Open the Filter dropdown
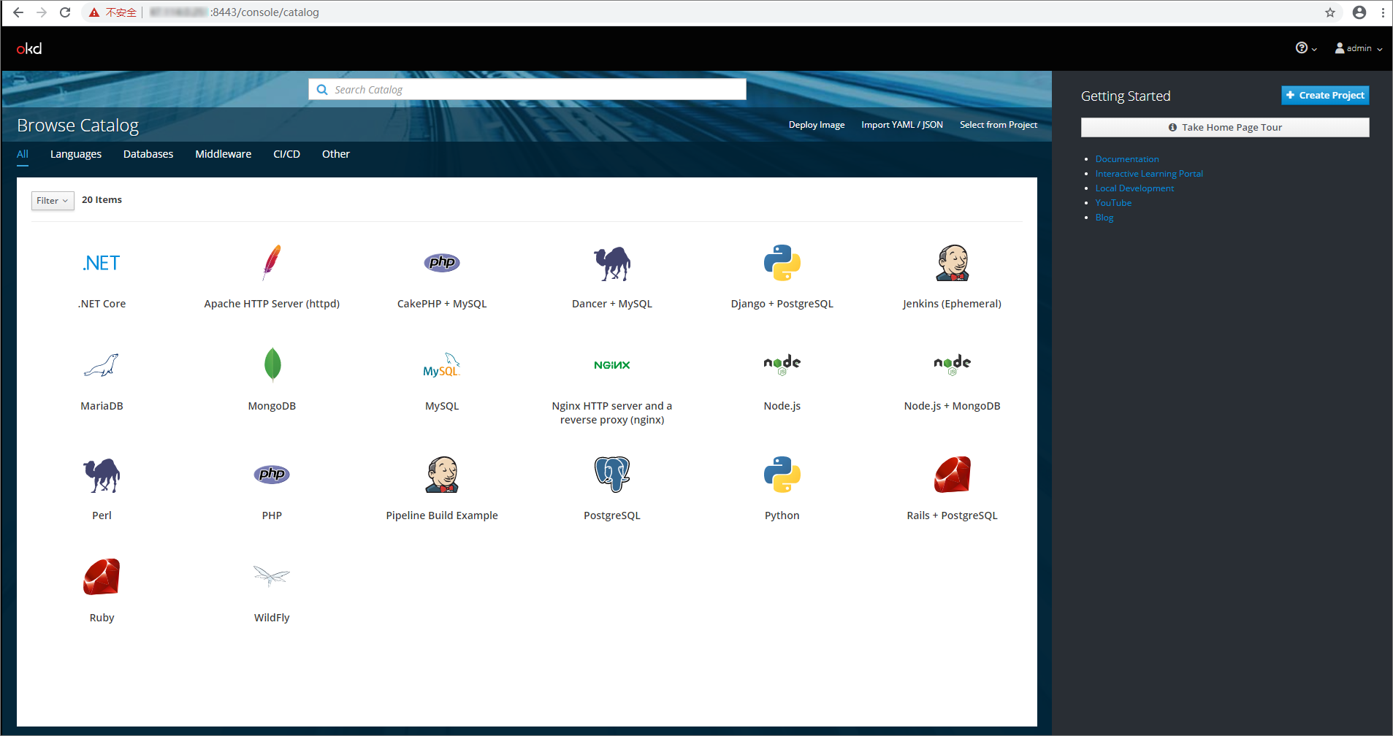The width and height of the screenshot is (1393, 736). (x=52, y=200)
